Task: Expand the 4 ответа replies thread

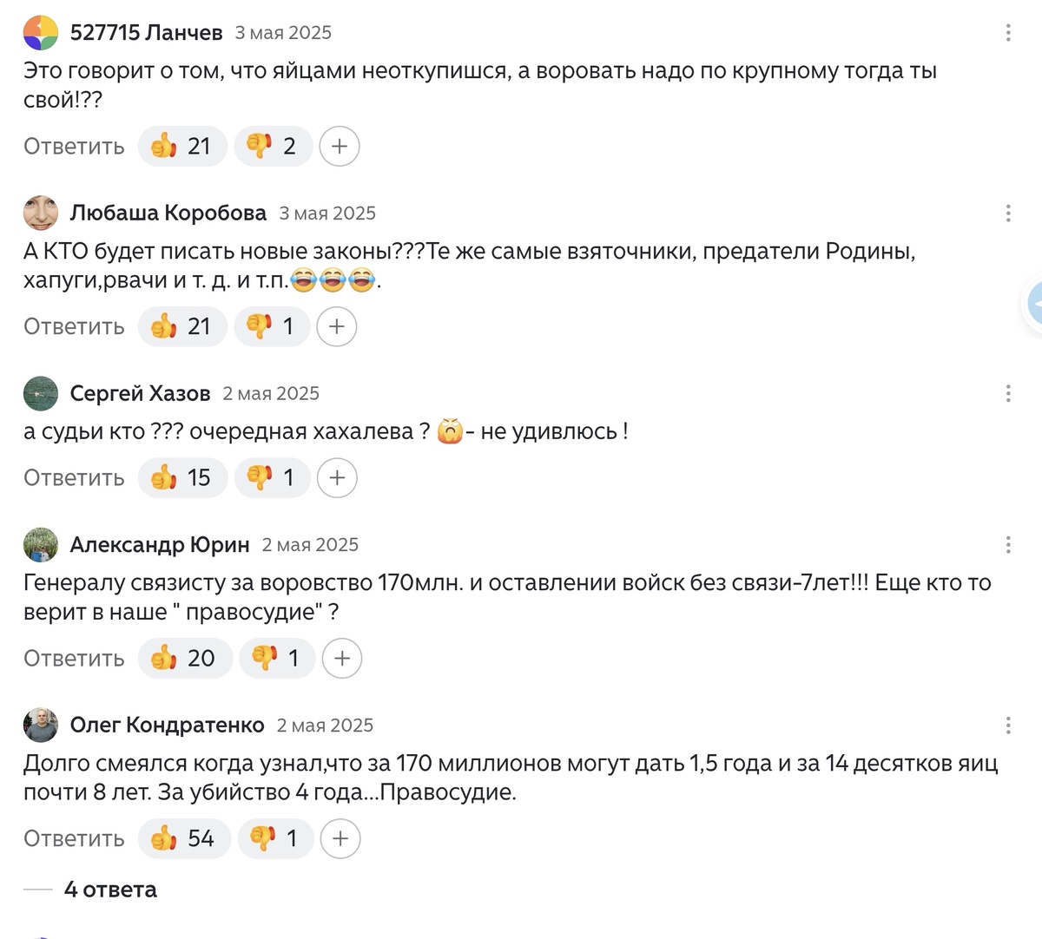Action: pyautogui.click(x=110, y=890)
